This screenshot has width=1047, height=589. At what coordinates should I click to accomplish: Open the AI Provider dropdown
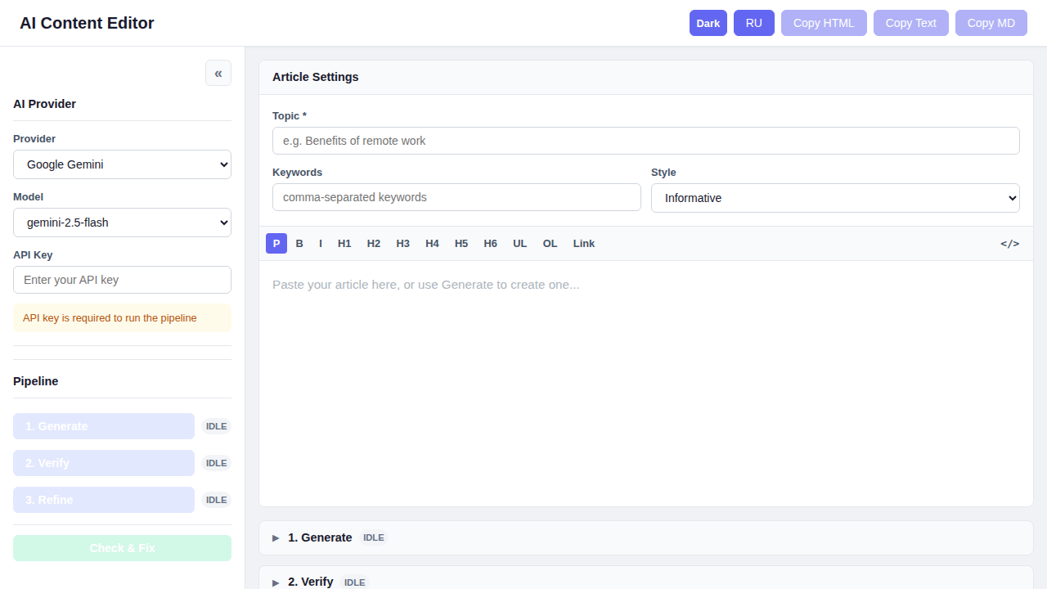tap(121, 164)
